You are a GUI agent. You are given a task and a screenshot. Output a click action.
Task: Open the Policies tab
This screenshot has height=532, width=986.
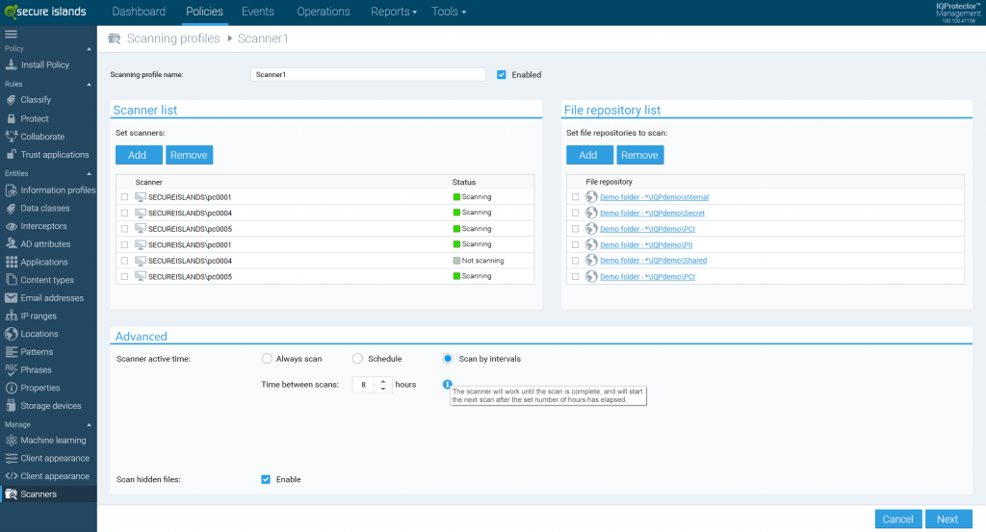[204, 12]
